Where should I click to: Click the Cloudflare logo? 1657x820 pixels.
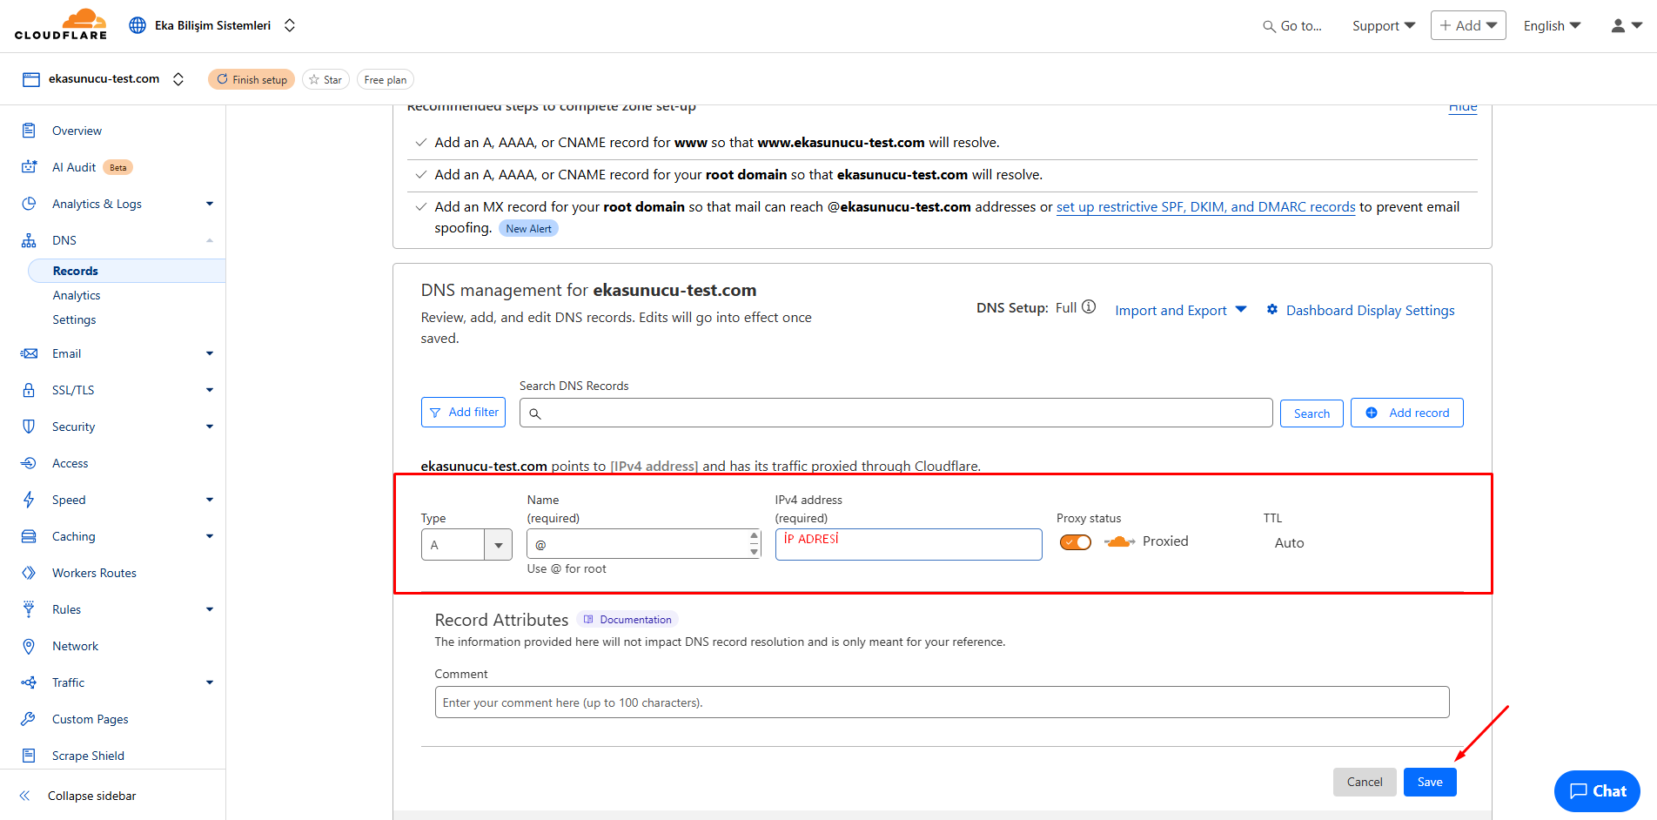[x=61, y=24]
